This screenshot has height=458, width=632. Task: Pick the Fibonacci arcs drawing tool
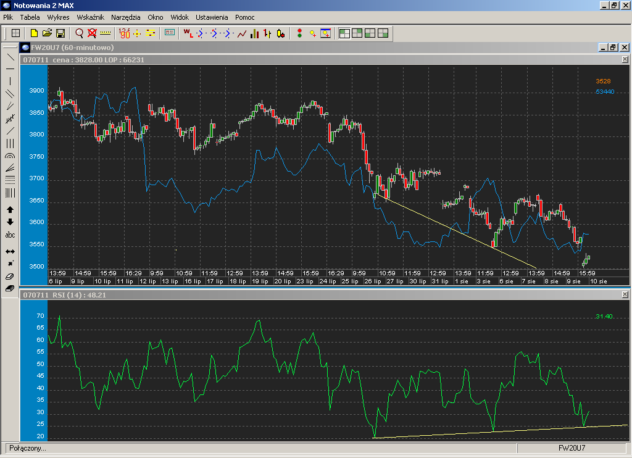point(10,157)
